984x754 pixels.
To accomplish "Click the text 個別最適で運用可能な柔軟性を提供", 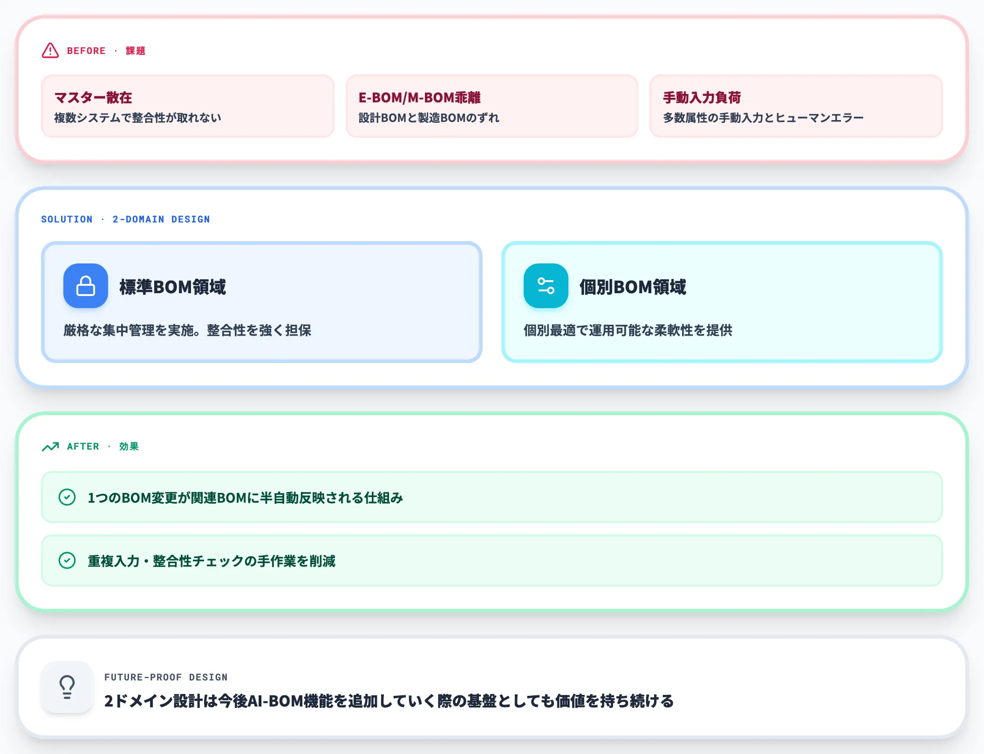I will (628, 330).
